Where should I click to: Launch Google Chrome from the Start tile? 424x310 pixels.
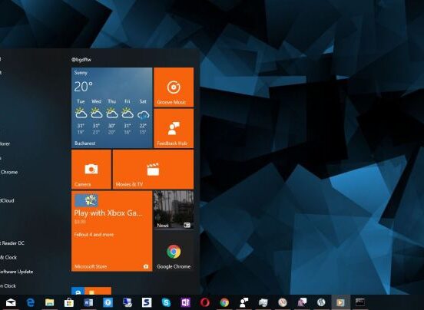click(174, 252)
